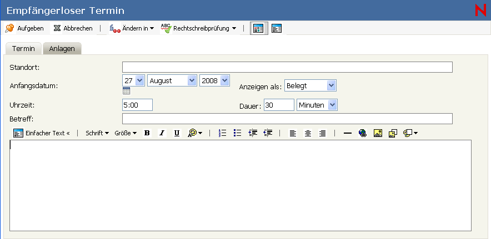Toggle bold formatting

pos(147,133)
